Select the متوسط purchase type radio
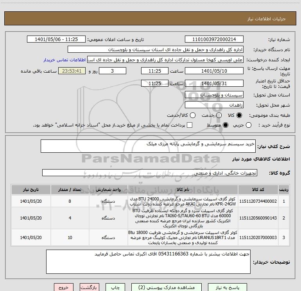 click(x=226, y=125)
